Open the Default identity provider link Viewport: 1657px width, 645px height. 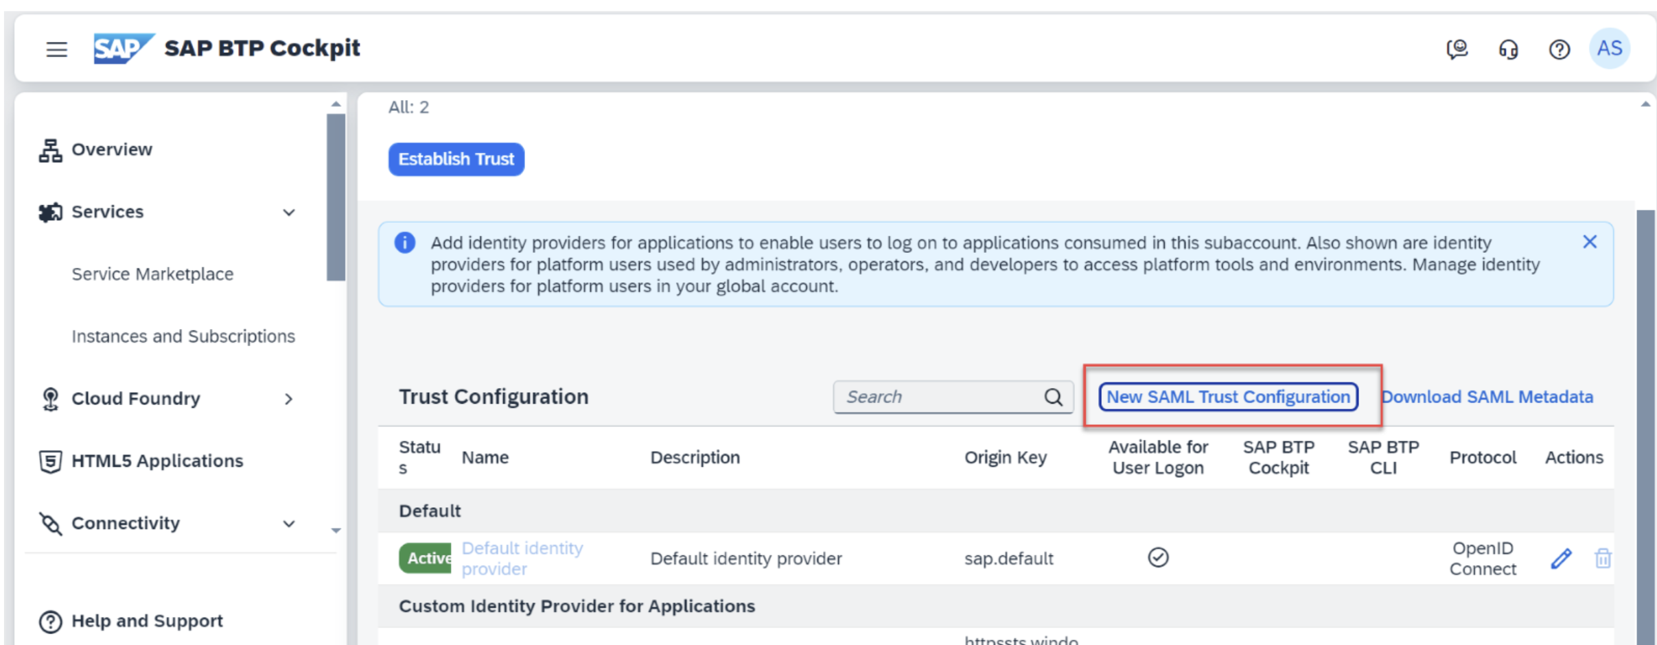[522, 559]
